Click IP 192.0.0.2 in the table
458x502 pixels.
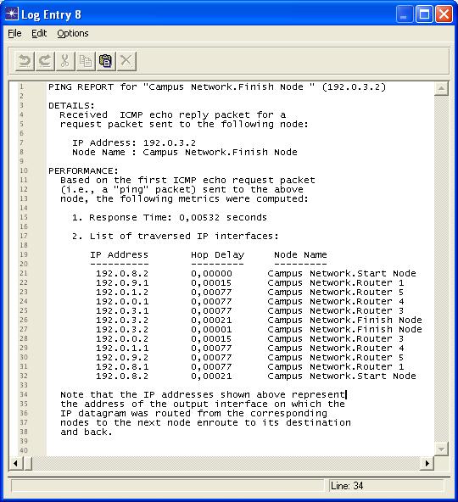click(x=122, y=338)
